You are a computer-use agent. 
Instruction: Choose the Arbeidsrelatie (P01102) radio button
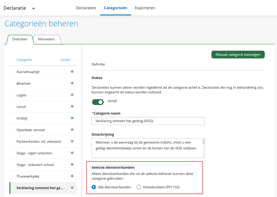139,187
